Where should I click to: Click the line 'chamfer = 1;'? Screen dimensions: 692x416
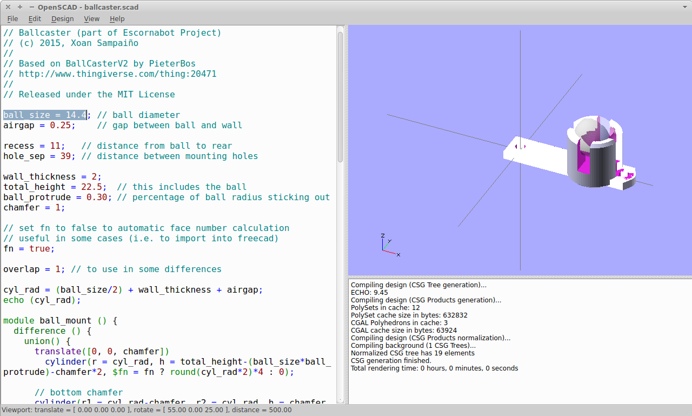34,207
